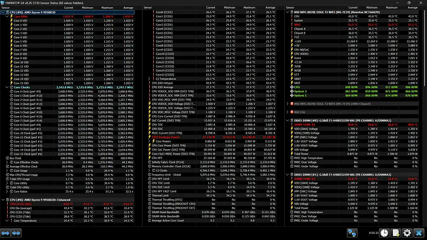Collapse the CPU [#0] AMD Ryzen 9 9950X3D group

tap(3, 12)
